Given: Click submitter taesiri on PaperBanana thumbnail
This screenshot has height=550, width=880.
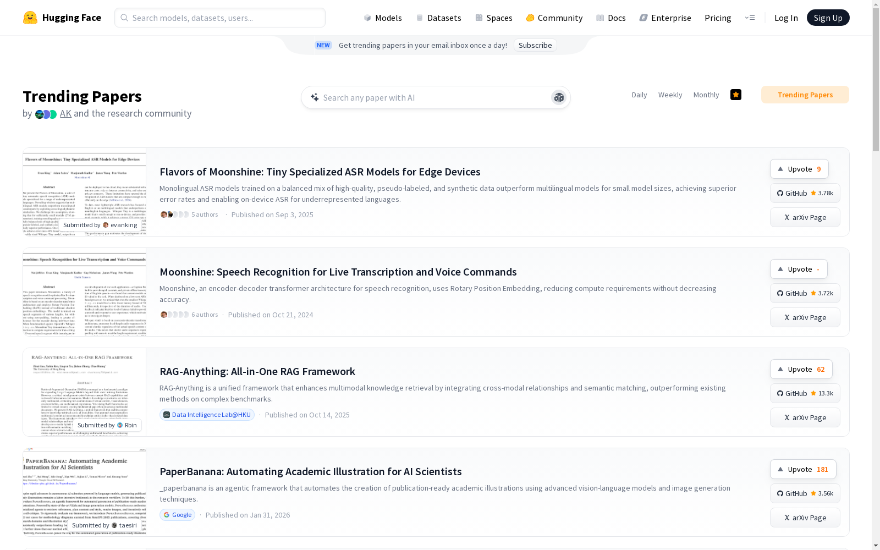Looking at the screenshot, I should pos(105,525).
